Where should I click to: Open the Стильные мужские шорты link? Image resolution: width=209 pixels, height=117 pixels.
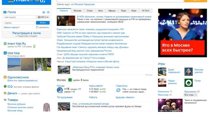tap(20, 107)
